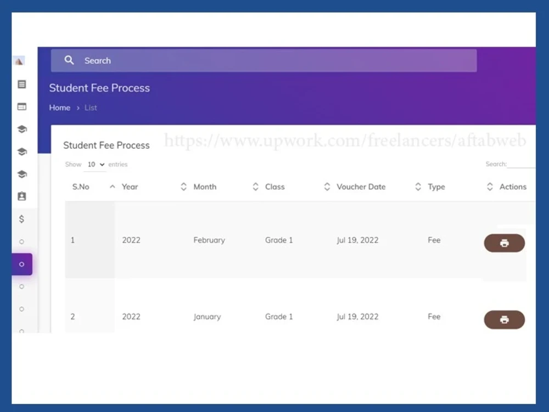Open the first graduation cap sidebar icon
Viewport: 549px width, 412px height.
click(22, 129)
